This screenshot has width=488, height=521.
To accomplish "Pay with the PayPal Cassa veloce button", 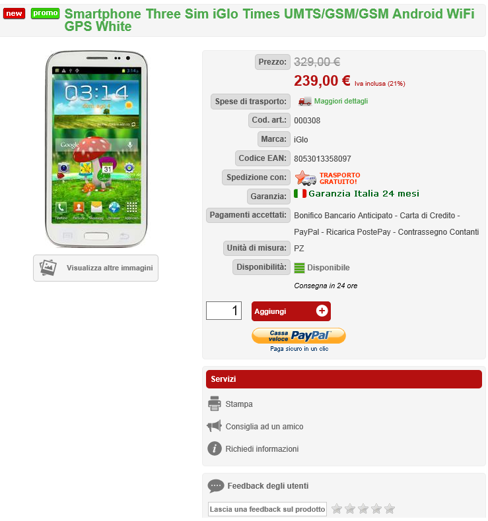I will 298,336.
